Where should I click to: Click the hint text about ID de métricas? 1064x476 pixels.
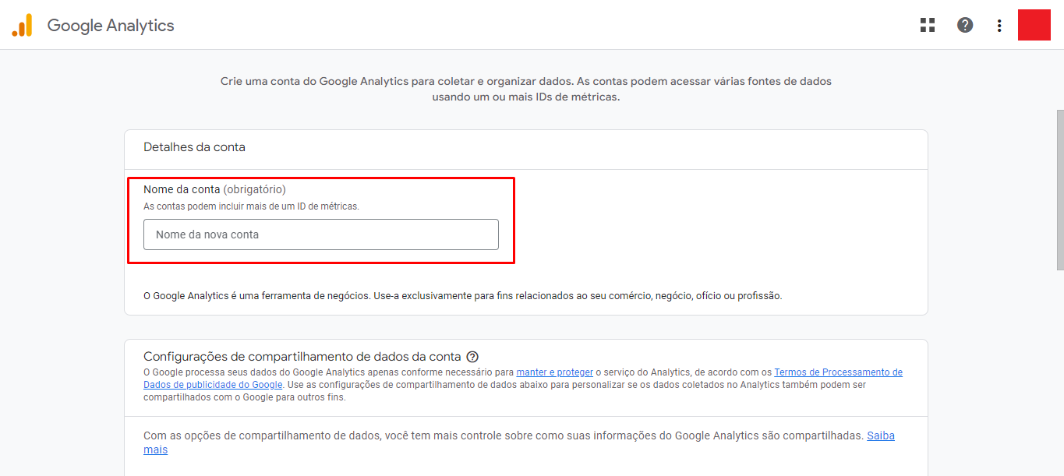click(251, 206)
